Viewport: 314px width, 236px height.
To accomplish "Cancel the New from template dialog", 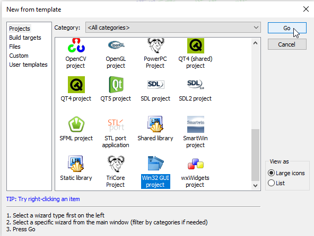I will (x=287, y=44).
